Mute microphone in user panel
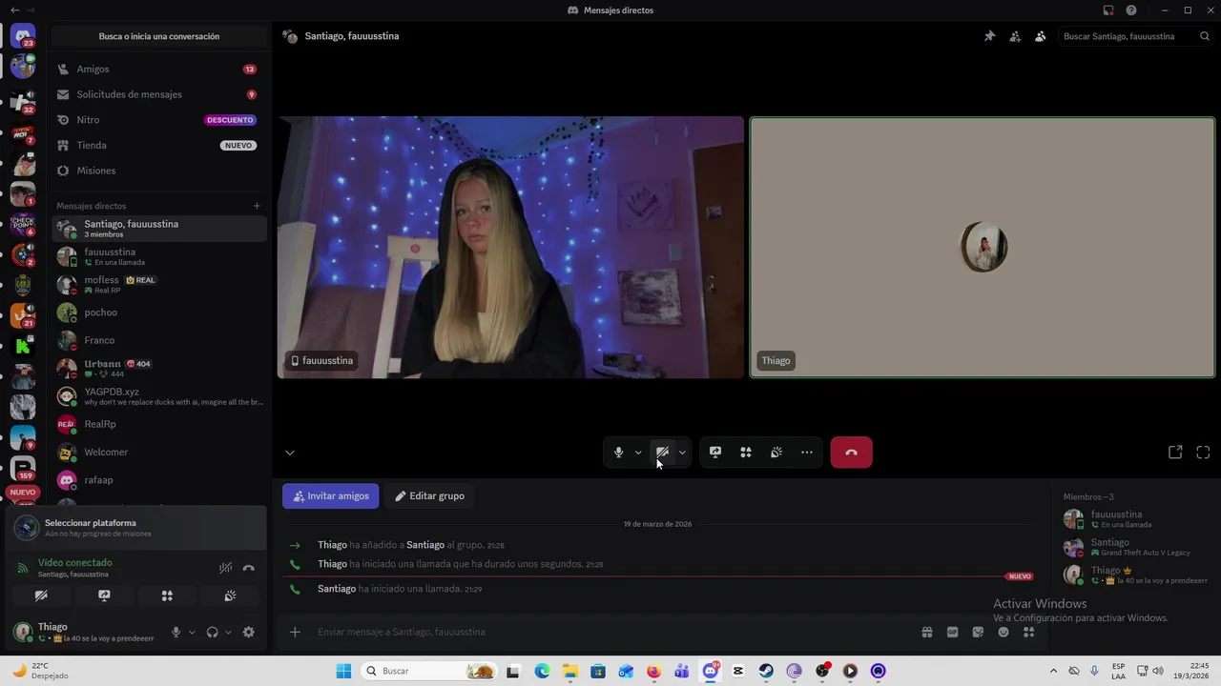 click(x=176, y=632)
